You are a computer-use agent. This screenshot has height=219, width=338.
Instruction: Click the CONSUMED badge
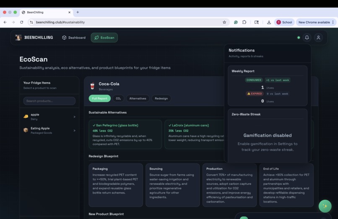point(254,80)
